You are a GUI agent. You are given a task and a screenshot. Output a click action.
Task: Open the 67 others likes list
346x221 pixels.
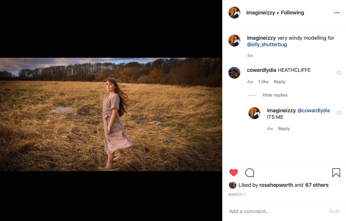click(317, 185)
